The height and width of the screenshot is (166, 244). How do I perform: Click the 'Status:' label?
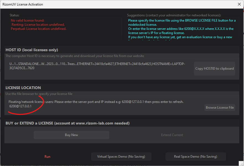14,15
